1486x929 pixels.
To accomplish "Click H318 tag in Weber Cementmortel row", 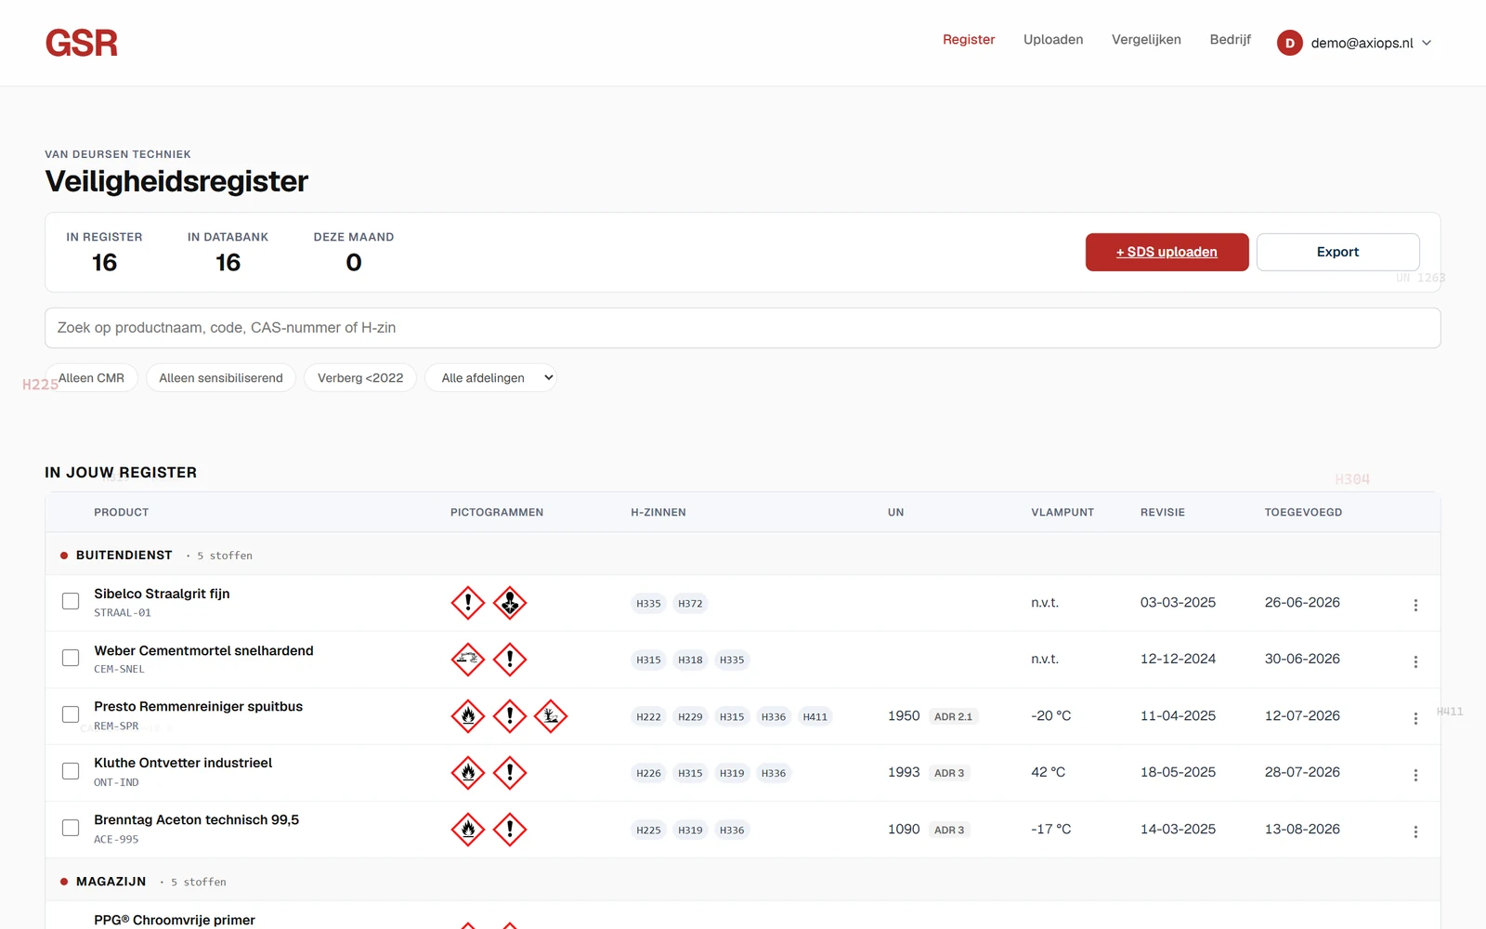I will (690, 661).
